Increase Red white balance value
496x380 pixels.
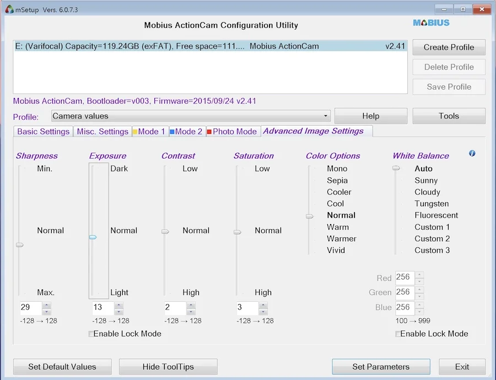point(419,275)
